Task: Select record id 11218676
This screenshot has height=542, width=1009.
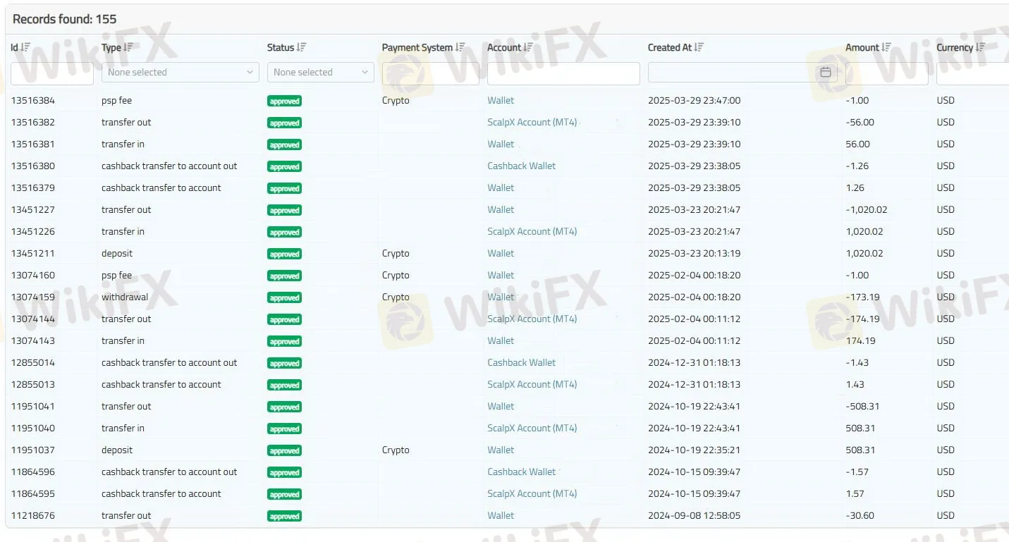Action: [x=32, y=515]
